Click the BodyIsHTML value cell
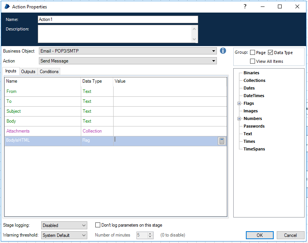This screenshot has height=243, width=308. click(x=165, y=141)
